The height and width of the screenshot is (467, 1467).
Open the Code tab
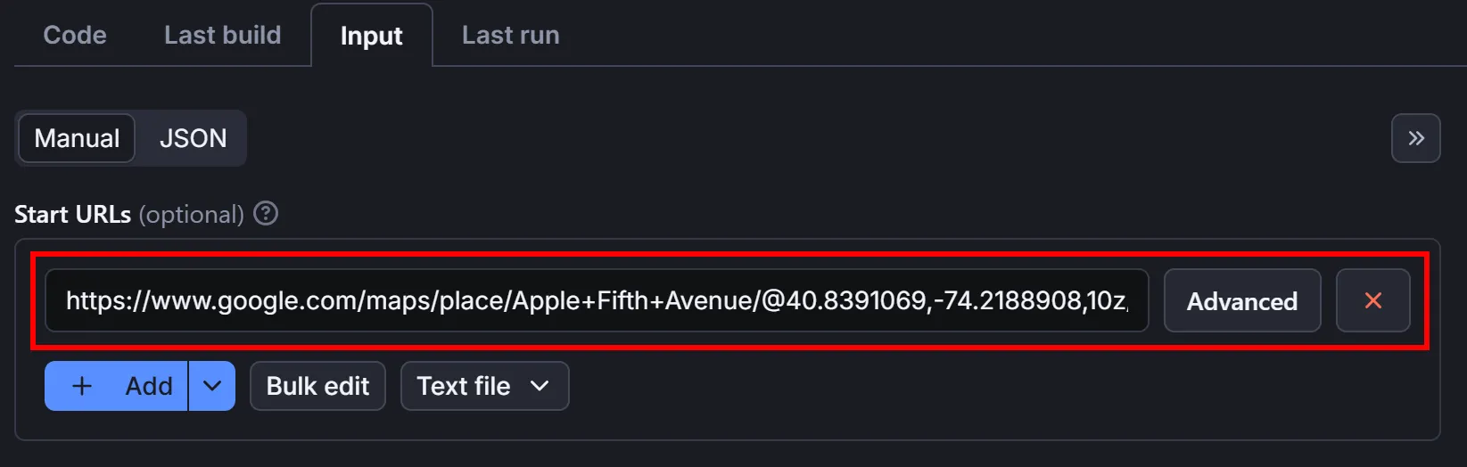[x=75, y=35]
